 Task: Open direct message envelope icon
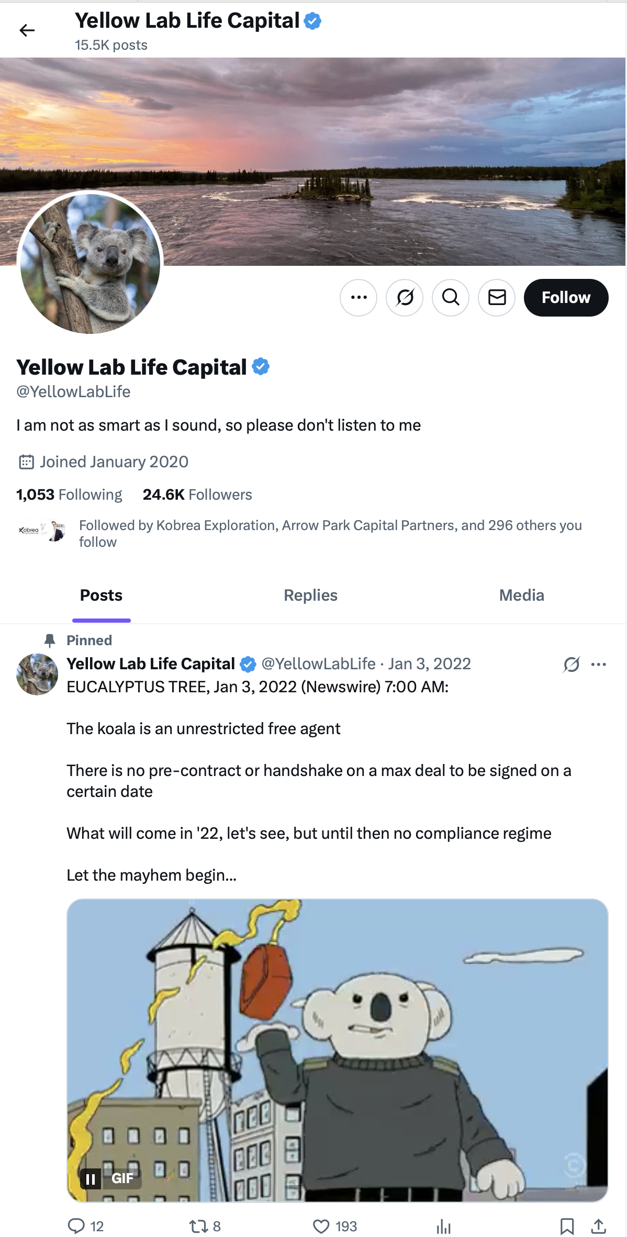[497, 298]
